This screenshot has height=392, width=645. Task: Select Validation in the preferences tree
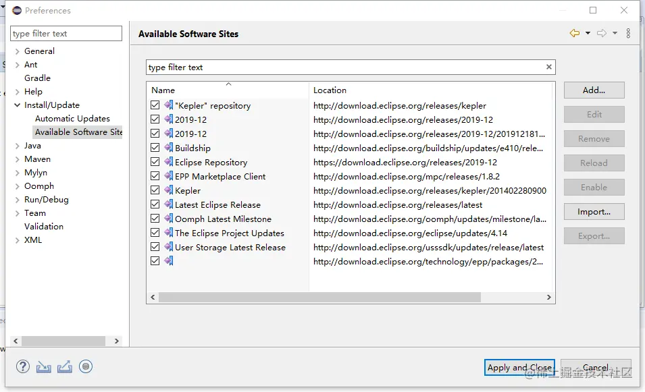point(44,227)
